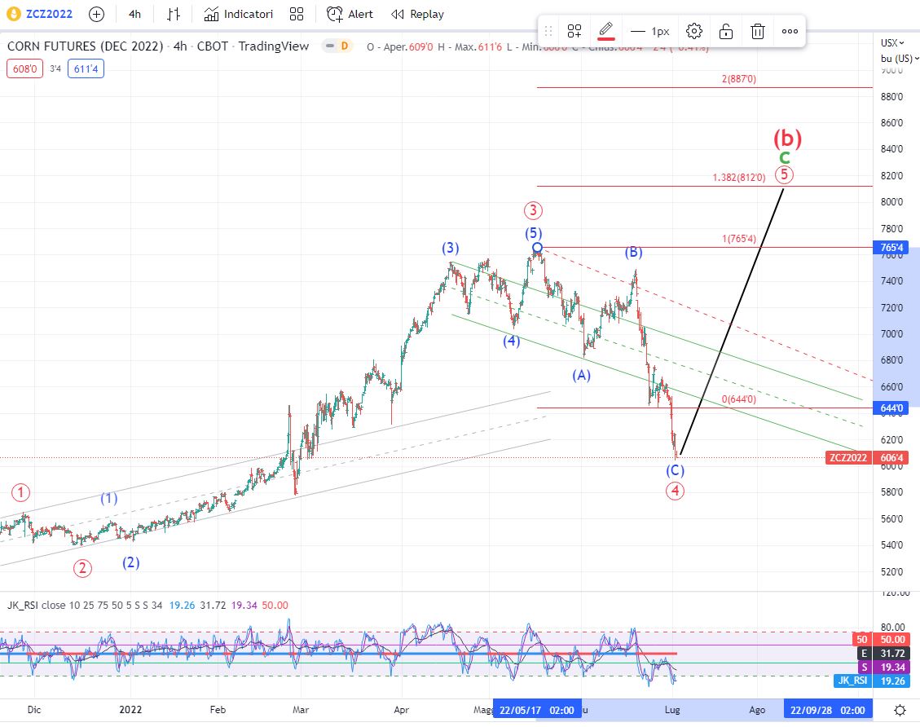The width and height of the screenshot is (920, 727).
Task: Click the 608'0 sell price button
Action: pos(24,68)
